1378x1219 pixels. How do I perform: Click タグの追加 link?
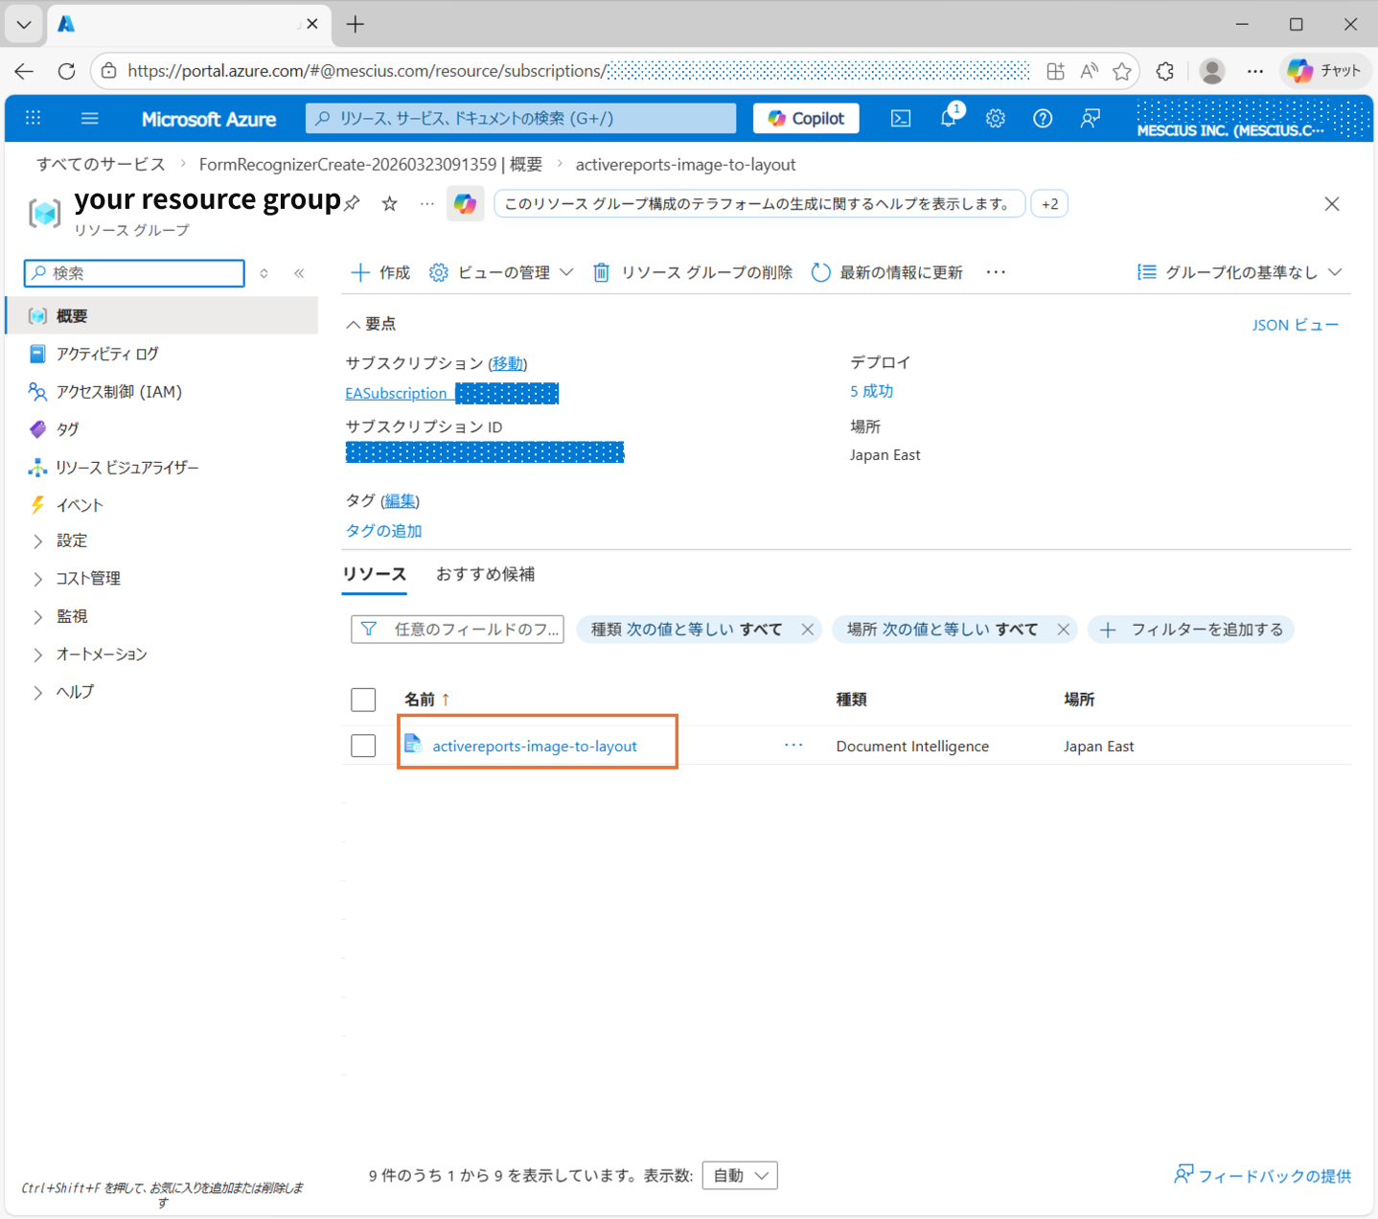pyautogui.click(x=383, y=530)
